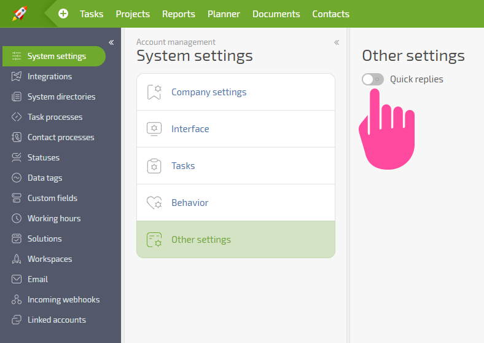Click the Interface monitor gear icon
The height and width of the screenshot is (343, 484).
tap(154, 129)
